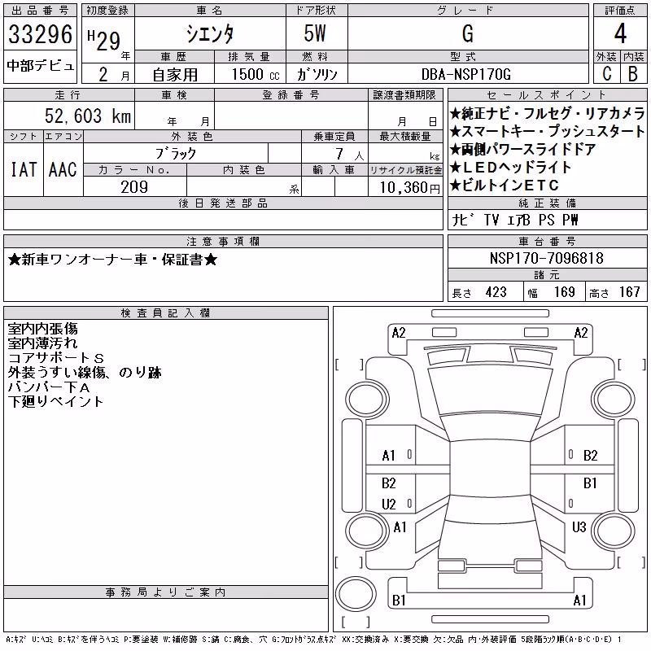
Task: Select the note 外装うすい線傷、のり跡
Action: [85, 373]
